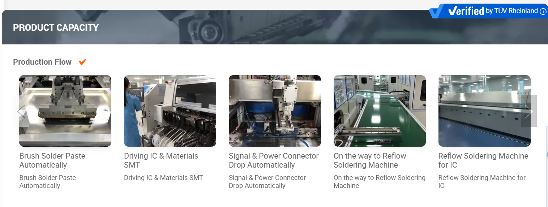Click the orange checkmark next to Production Flow
This screenshot has height=207, width=548.
(82, 62)
